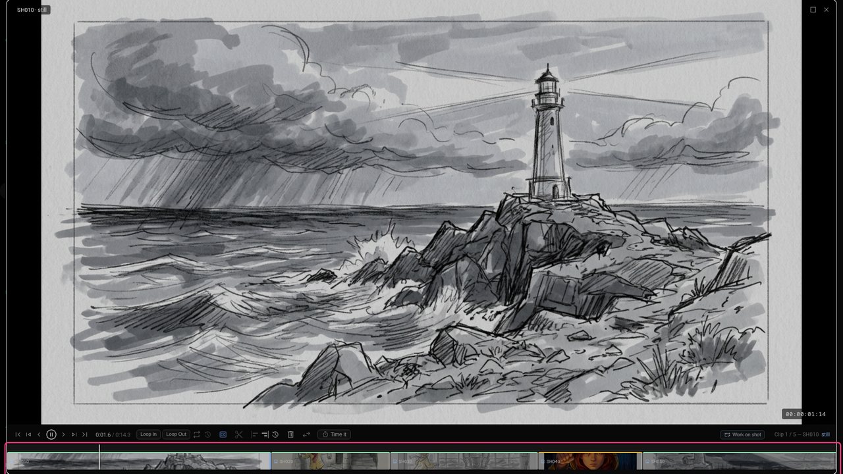The height and width of the screenshot is (474, 843).
Task: Click the Clip 1 / 5 — SH010 status text
Action: [797, 434]
